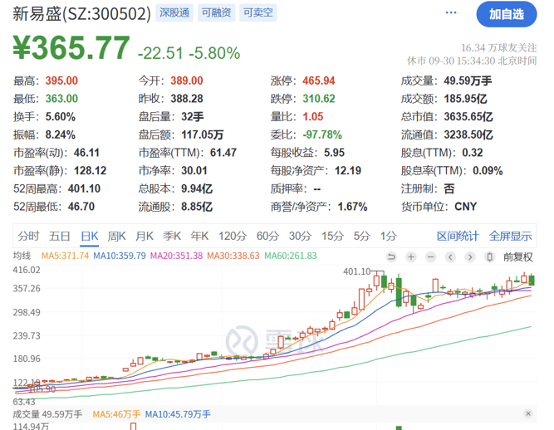Screen dimensions: 554x430
Task: Click the 加自选 button
Action: (506, 14)
